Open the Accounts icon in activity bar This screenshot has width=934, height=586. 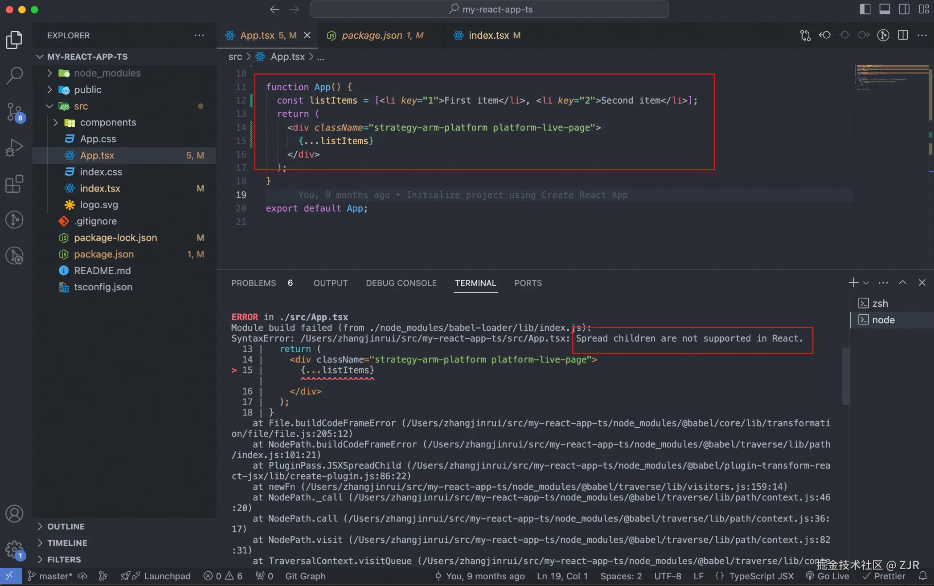(14, 514)
